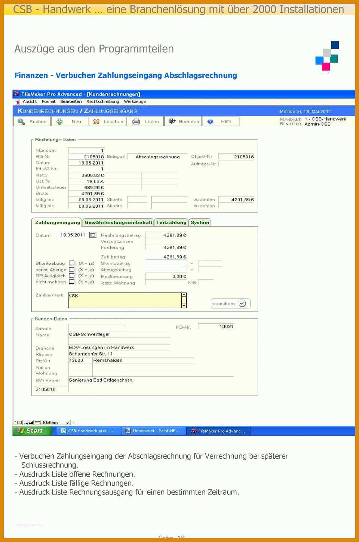The height and width of the screenshot is (542, 359).
Task: Open the Bearbeiten menu
Action: 71,102
